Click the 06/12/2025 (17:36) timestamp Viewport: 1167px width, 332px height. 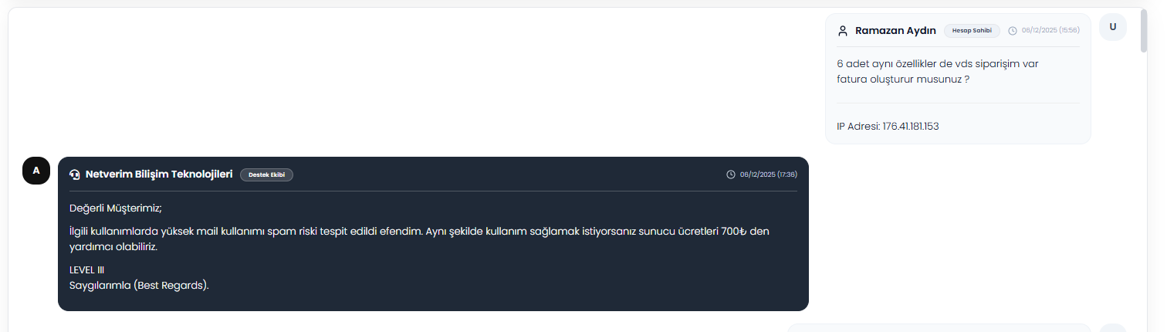769,174
